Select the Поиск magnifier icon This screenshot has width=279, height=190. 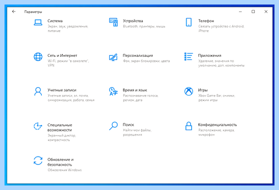coord(113,126)
